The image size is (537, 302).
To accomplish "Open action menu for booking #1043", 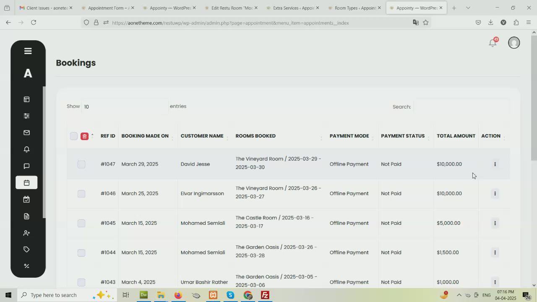I will click(495, 282).
